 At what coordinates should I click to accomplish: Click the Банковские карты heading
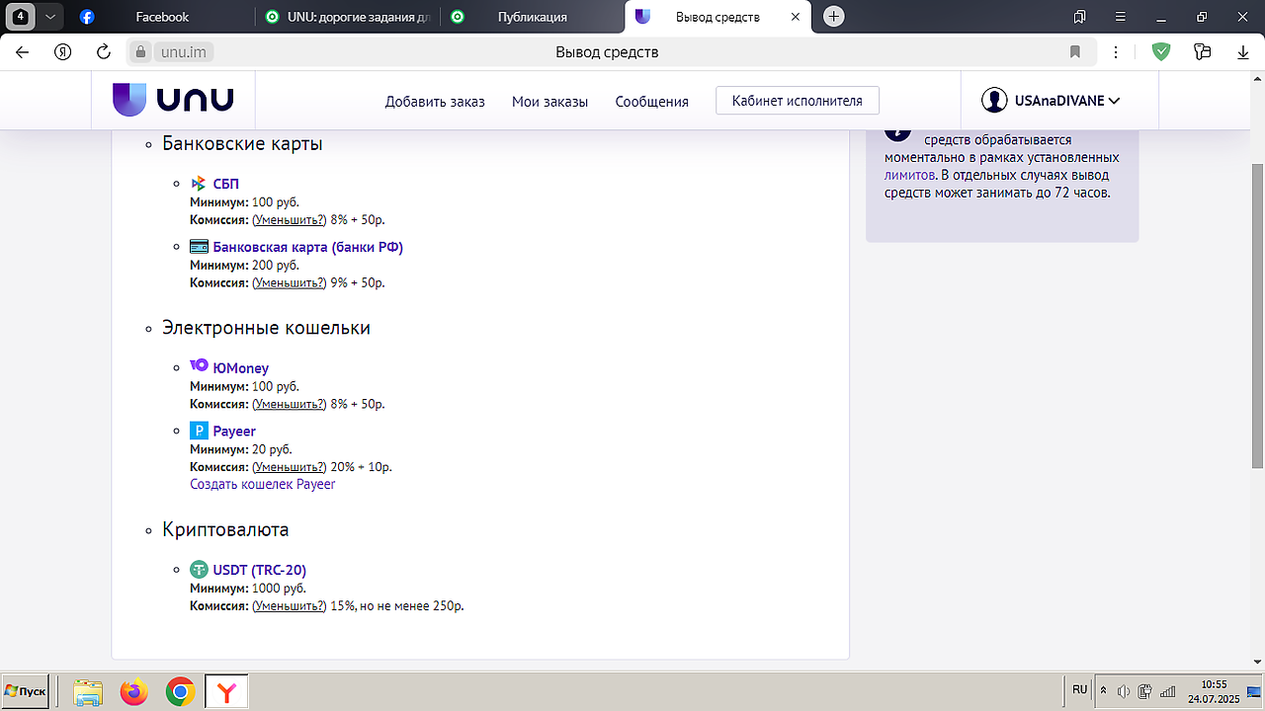point(242,143)
